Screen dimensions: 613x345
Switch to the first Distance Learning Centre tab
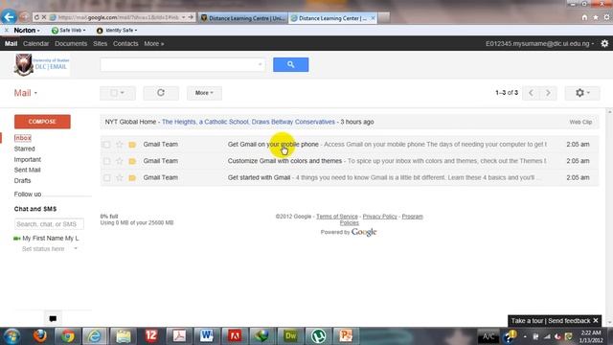pos(243,18)
